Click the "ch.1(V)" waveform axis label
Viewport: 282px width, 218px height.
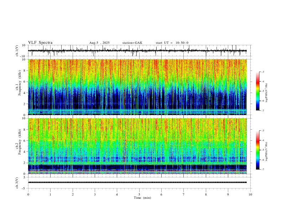pos(17,51)
